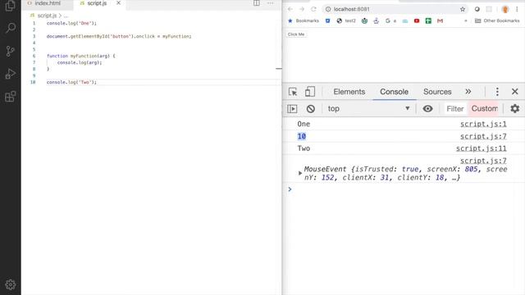
Task: Expand the MouseEvent object in the console
Action: pos(300,173)
